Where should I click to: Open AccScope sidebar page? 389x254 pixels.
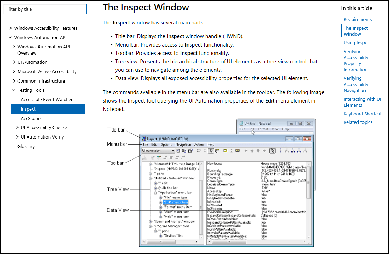(x=30, y=118)
